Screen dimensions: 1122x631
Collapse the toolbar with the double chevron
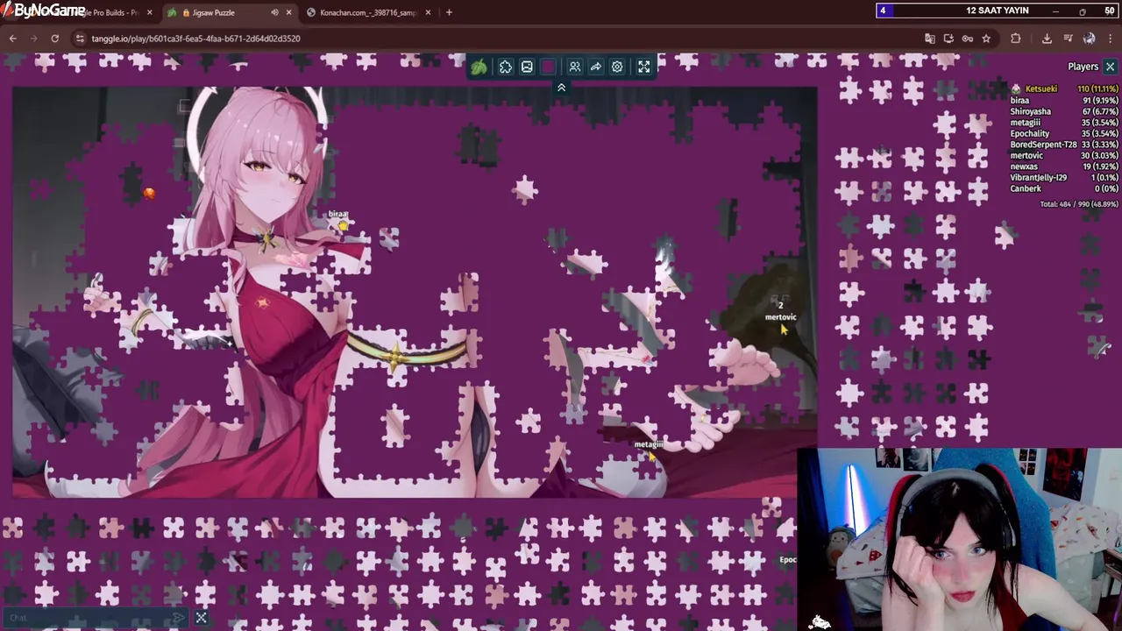click(561, 88)
